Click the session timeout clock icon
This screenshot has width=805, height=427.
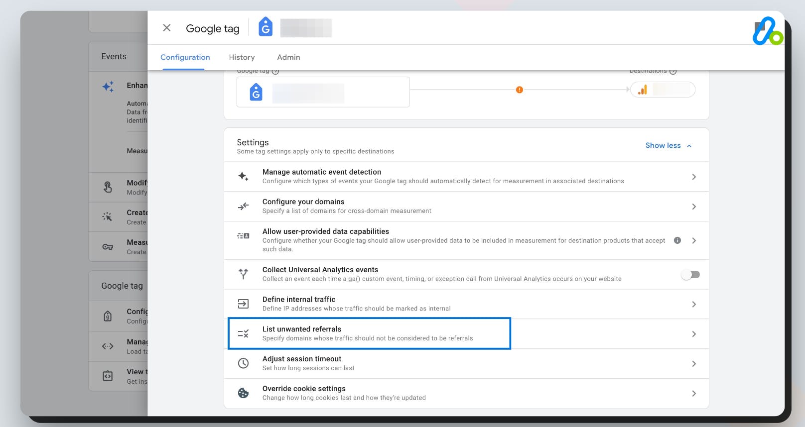(243, 363)
